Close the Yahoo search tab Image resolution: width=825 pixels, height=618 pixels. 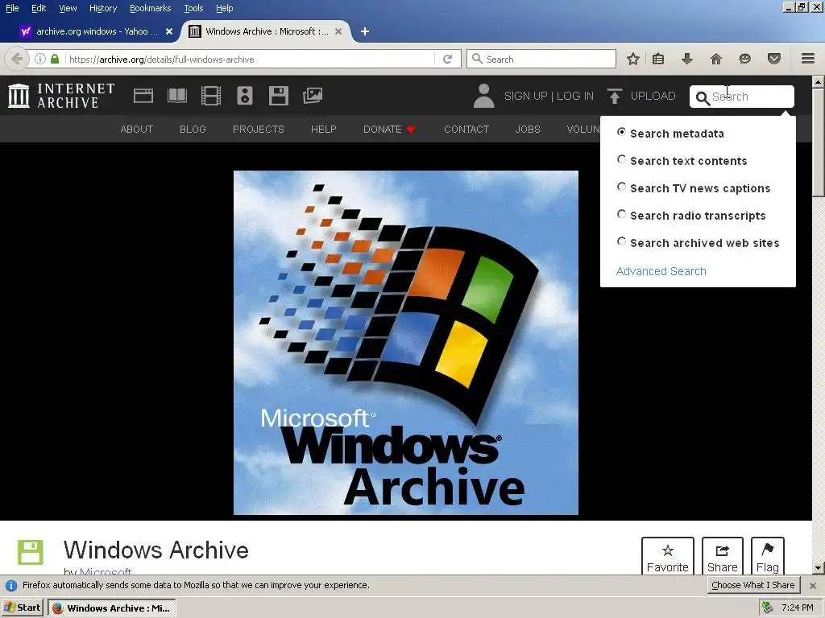click(x=169, y=31)
